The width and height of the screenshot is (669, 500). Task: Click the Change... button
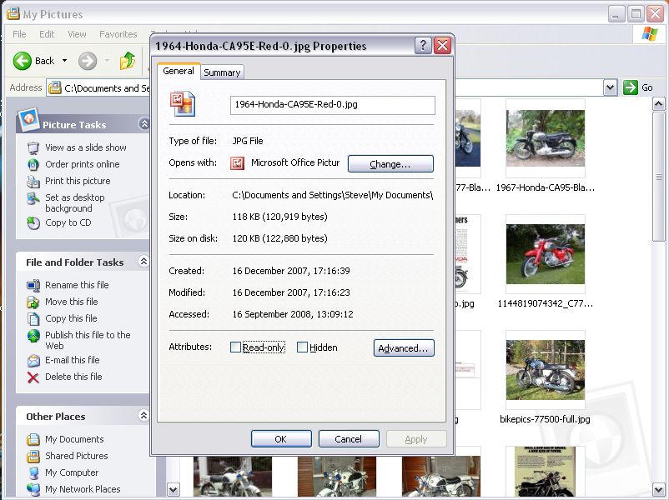coord(390,164)
